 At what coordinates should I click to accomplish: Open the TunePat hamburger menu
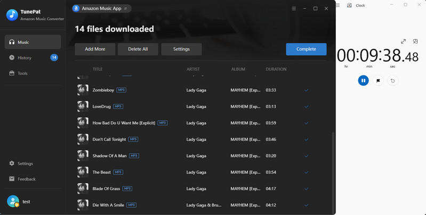click(294, 8)
